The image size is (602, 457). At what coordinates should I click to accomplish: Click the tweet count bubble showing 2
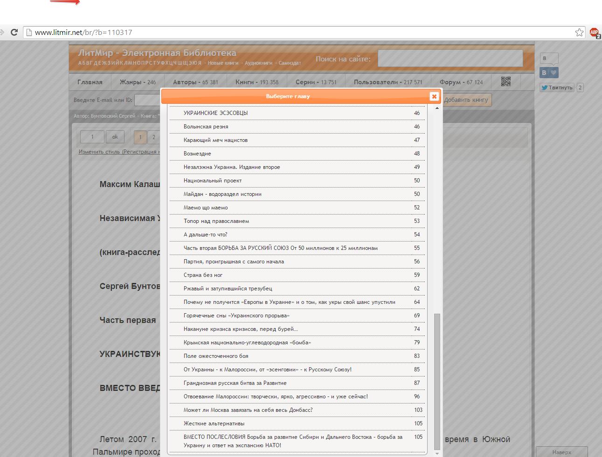point(580,87)
